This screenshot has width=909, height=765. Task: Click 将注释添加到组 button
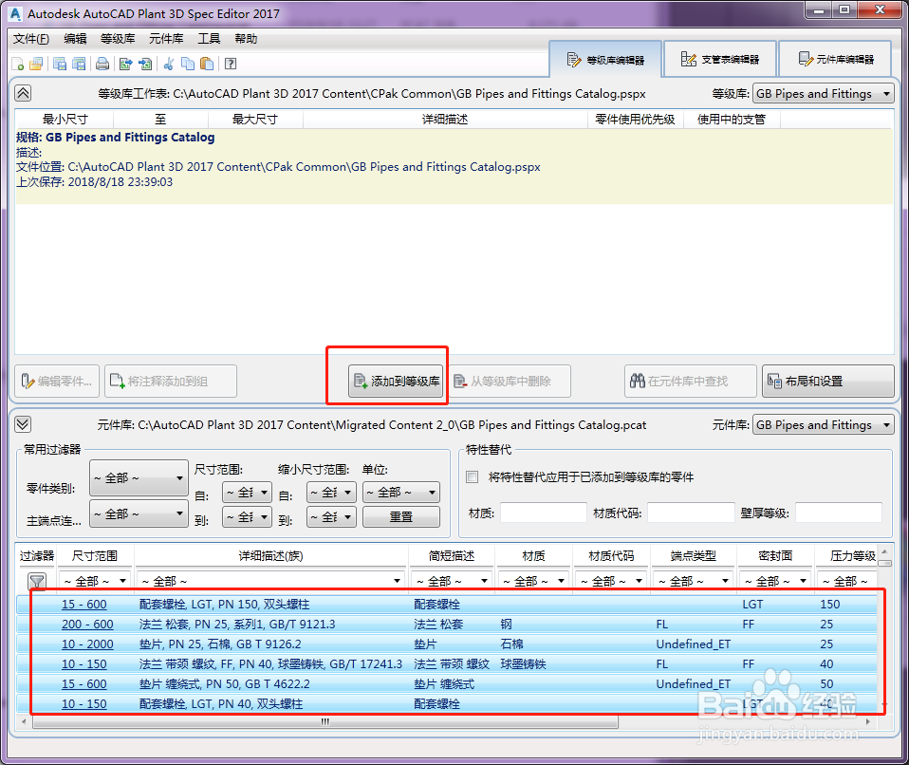click(171, 381)
